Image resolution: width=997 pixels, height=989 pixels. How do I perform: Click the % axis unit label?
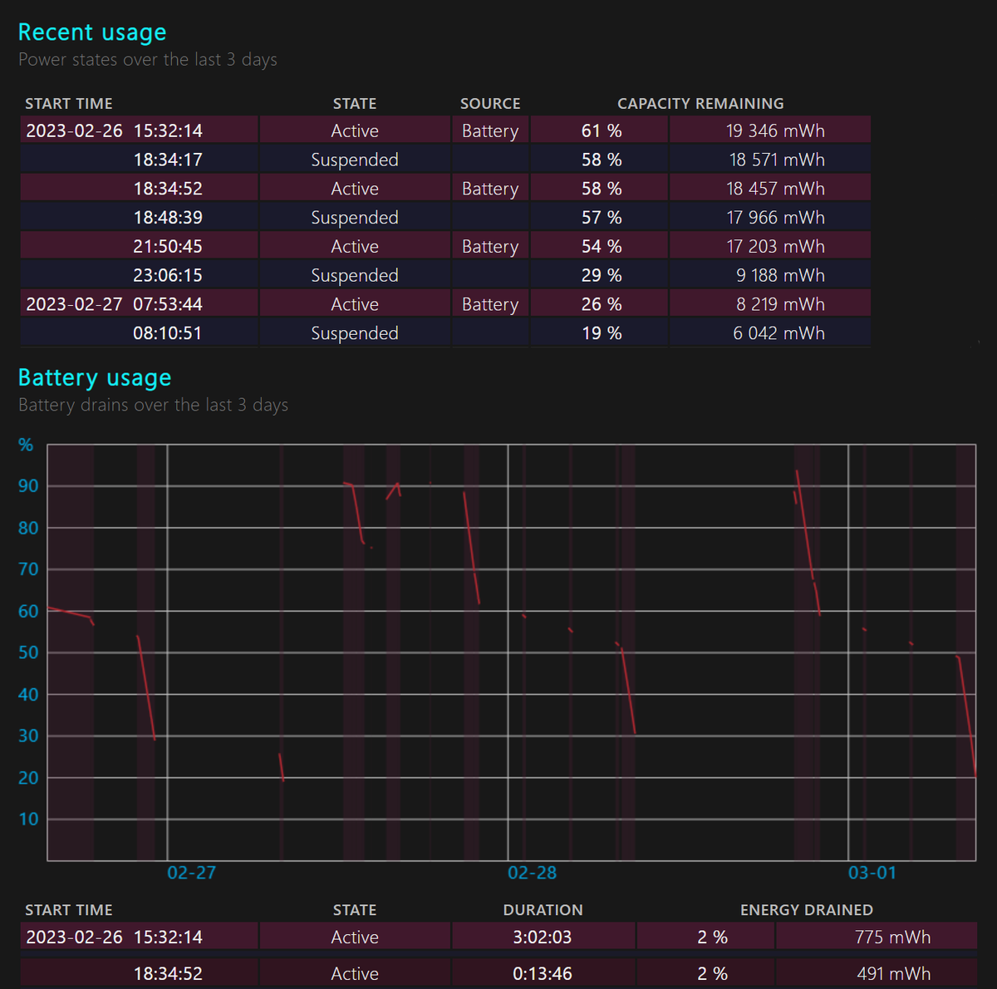26,445
